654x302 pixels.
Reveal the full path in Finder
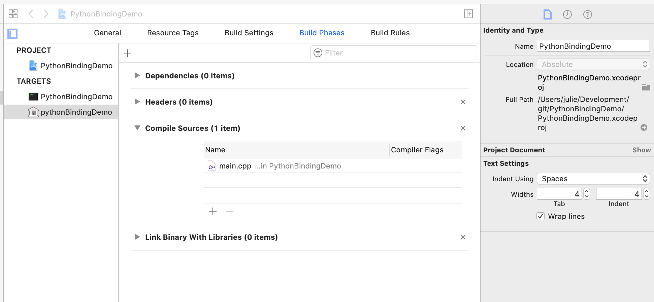tap(644, 127)
